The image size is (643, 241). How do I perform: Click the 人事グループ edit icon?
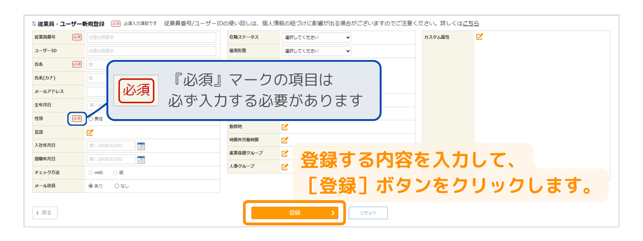point(285,166)
